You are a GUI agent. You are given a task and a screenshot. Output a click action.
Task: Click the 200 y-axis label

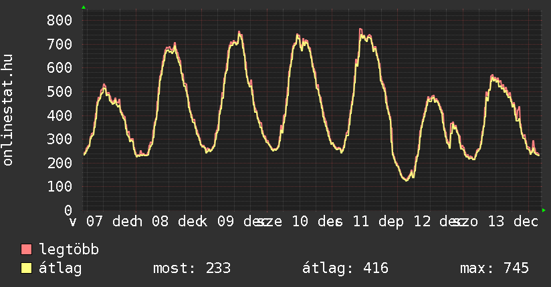coord(59,163)
